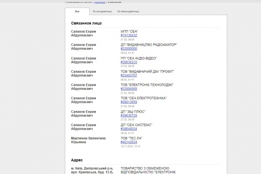Click the #39630729 ЗІШ ПЛЮС link

coord(129,115)
